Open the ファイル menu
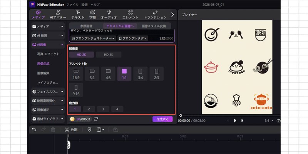The image size is (308, 154). [x=72, y=5]
